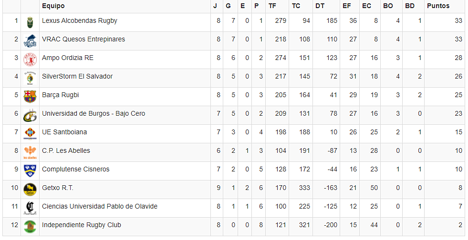The image size is (468, 240).
Task: Click the Equipo column header
Action: (x=53, y=6)
